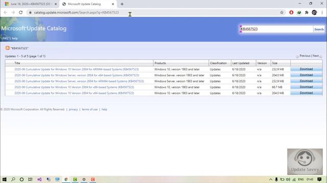Show hidden system tray icons

click(270, 179)
